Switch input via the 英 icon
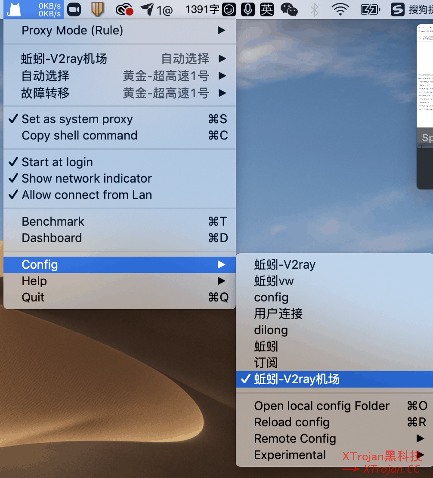 pos(266,10)
